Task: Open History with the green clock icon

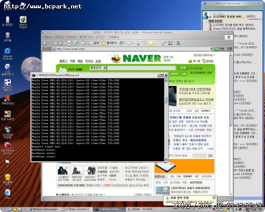Action: pyautogui.click(x=121, y=43)
